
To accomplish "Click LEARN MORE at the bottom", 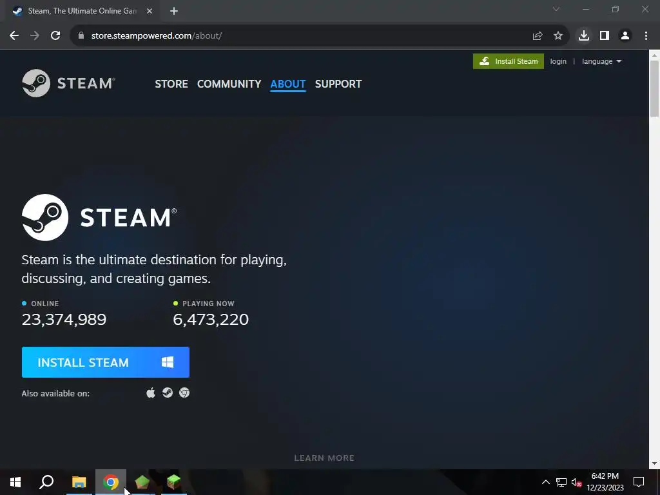I will [x=324, y=458].
